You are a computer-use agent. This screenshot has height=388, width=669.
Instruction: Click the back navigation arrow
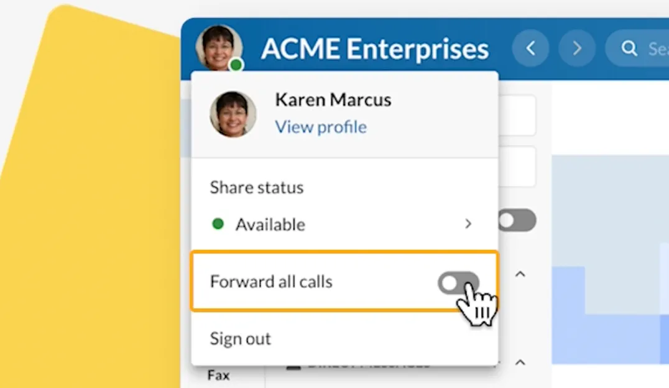click(530, 48)
